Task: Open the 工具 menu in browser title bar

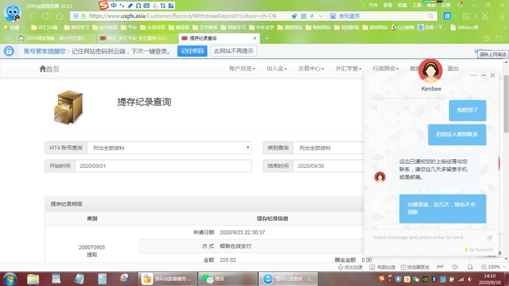Action: tap(417, 5)
